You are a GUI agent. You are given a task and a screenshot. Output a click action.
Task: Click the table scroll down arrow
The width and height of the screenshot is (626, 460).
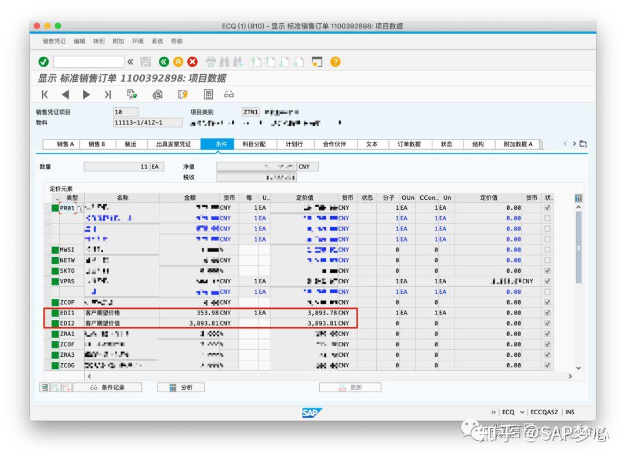pos(578,368)
